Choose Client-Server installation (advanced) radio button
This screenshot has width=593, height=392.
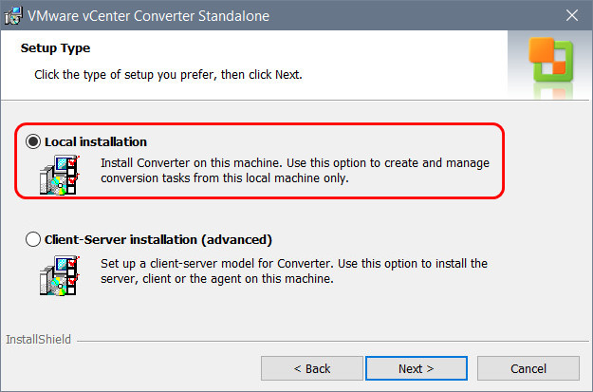33,239
